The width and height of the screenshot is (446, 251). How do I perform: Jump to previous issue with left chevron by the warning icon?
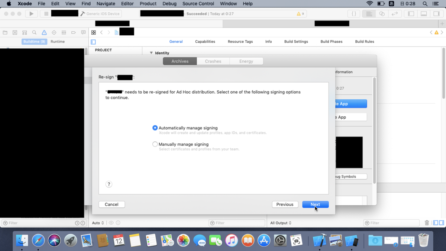click(431, 33)
